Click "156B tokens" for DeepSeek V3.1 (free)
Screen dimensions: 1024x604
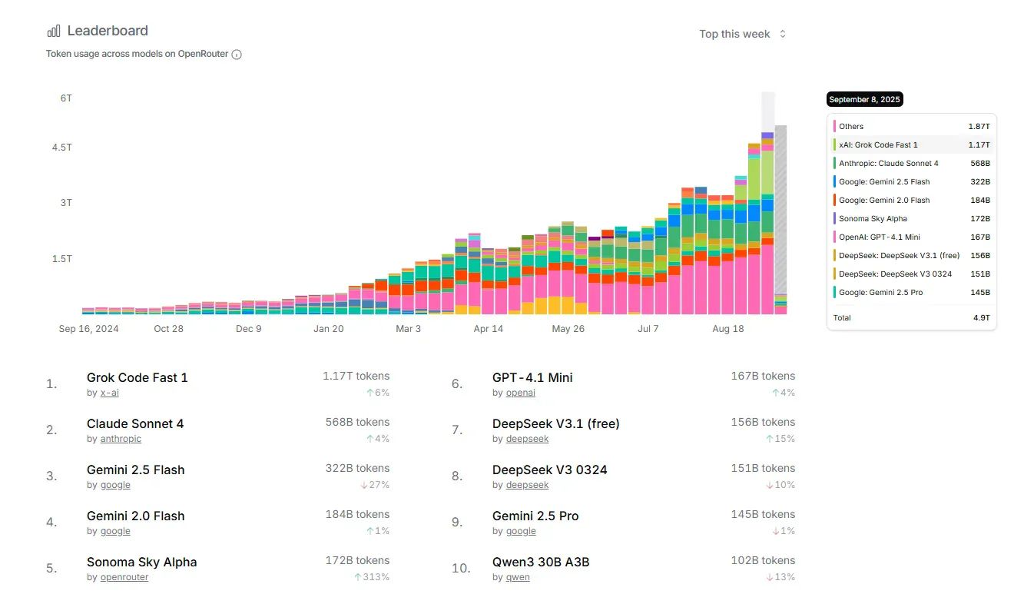tap(763, 422)
